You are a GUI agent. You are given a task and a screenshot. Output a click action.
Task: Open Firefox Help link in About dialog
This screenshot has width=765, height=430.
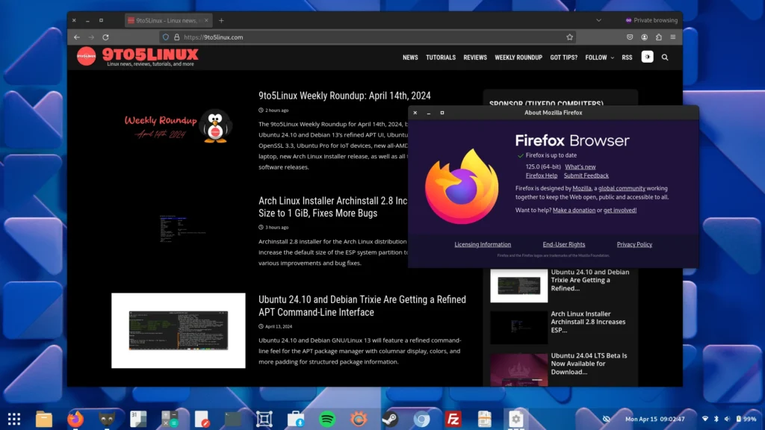click(541, 175)
